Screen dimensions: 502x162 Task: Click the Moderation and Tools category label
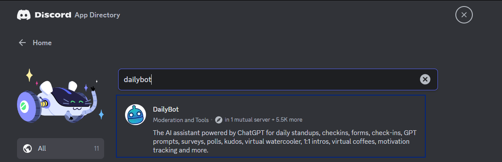(181, 120)
